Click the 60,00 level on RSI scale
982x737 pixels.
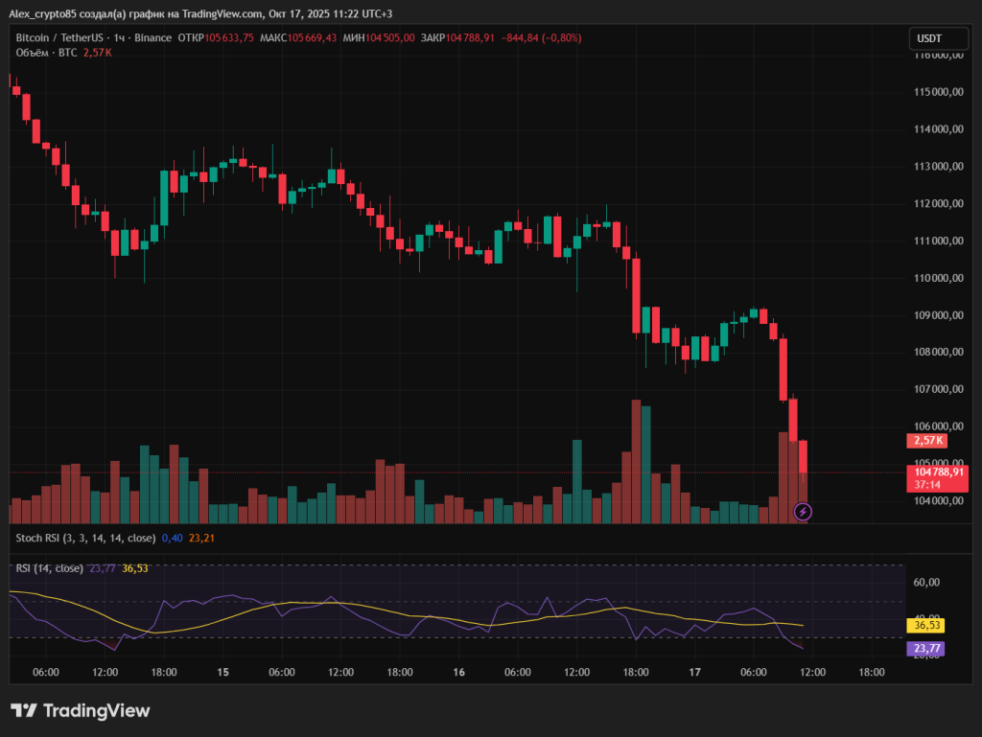coord(926,583)
